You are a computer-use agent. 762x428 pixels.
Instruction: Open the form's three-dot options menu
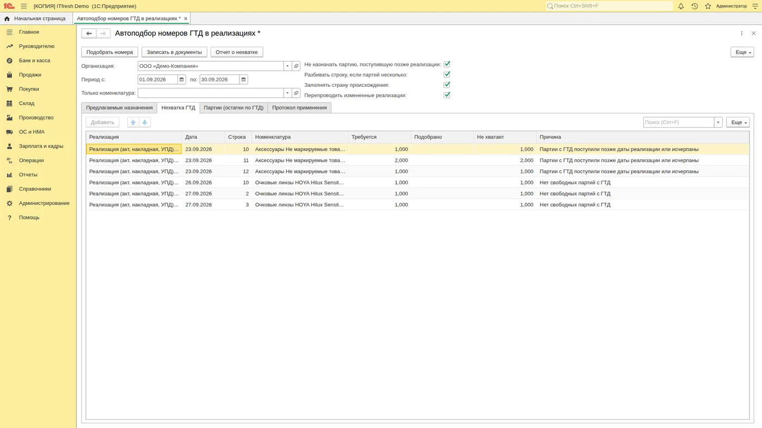(x=741, y=33)
